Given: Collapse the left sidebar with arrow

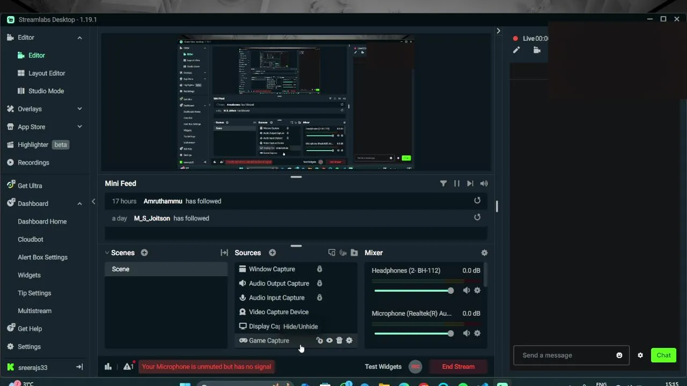Looking at the screenshot, I should tap(93, 202).
